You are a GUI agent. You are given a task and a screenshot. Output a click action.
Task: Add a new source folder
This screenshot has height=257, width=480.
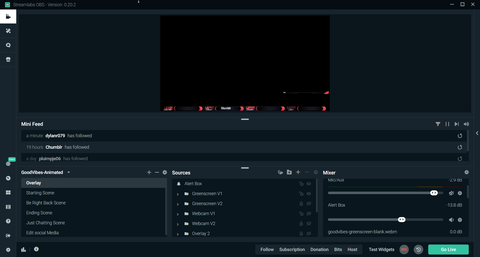(289, 172)
